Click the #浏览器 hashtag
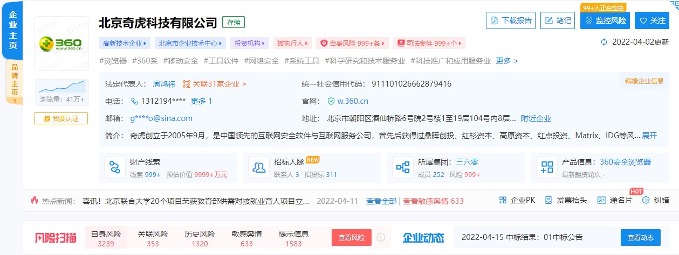The height and width of the screenshot is (255, 679). [113, 61]
